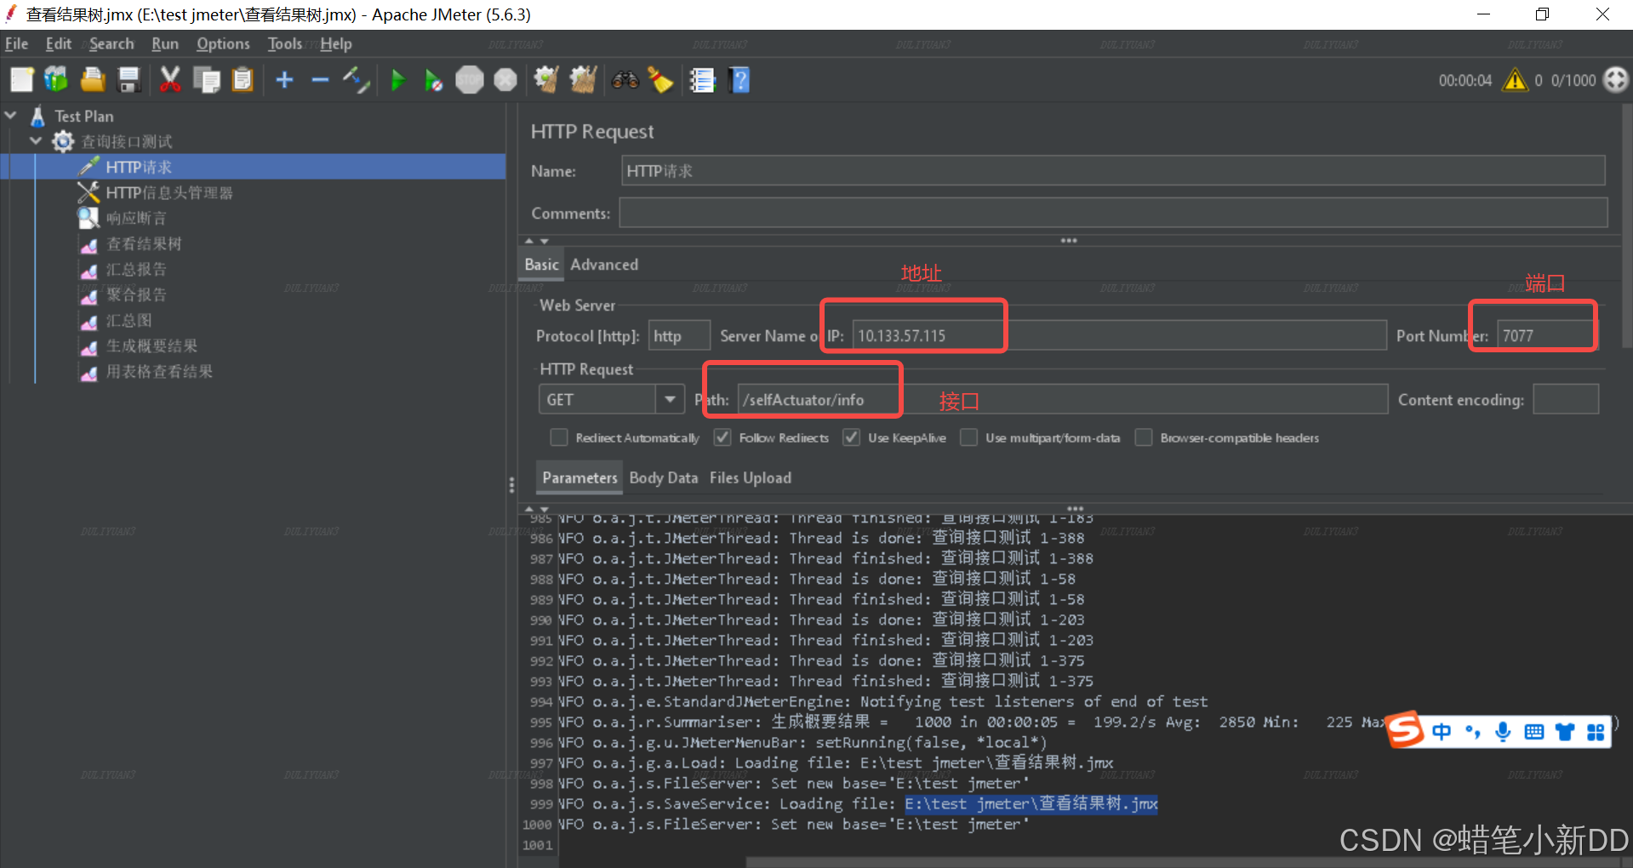Open the File menu
Screen dimensions: 1633x868
coord(16,44)
